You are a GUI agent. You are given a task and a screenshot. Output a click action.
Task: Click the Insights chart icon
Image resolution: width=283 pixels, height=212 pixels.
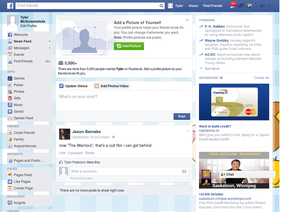pos(10,203)
